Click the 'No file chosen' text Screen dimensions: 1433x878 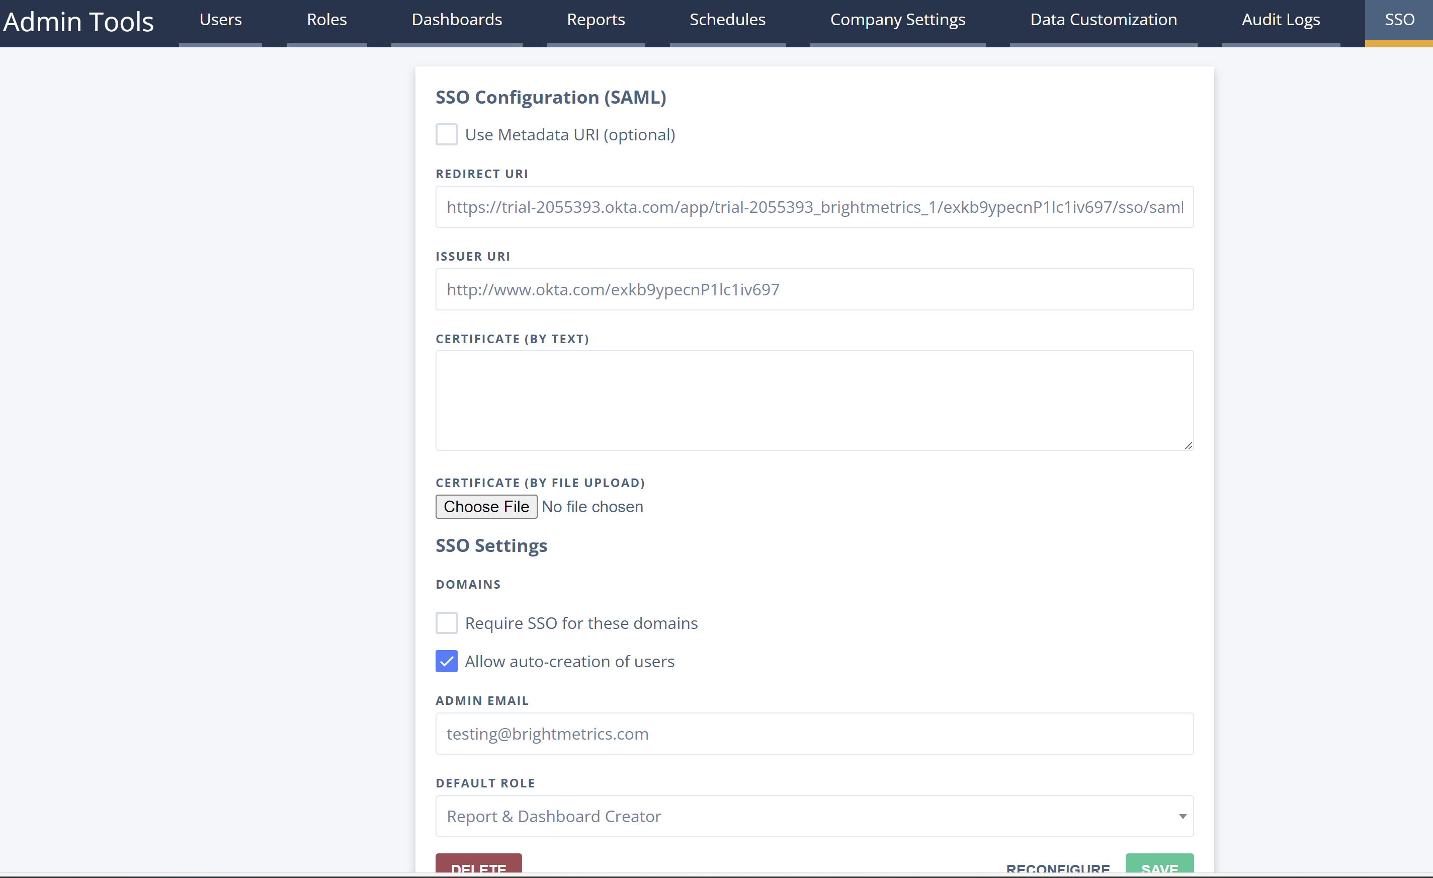592,507
